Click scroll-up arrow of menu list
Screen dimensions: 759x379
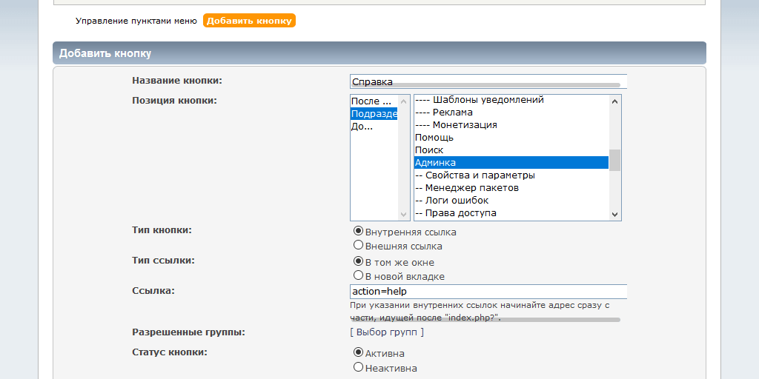coord(614,101)
